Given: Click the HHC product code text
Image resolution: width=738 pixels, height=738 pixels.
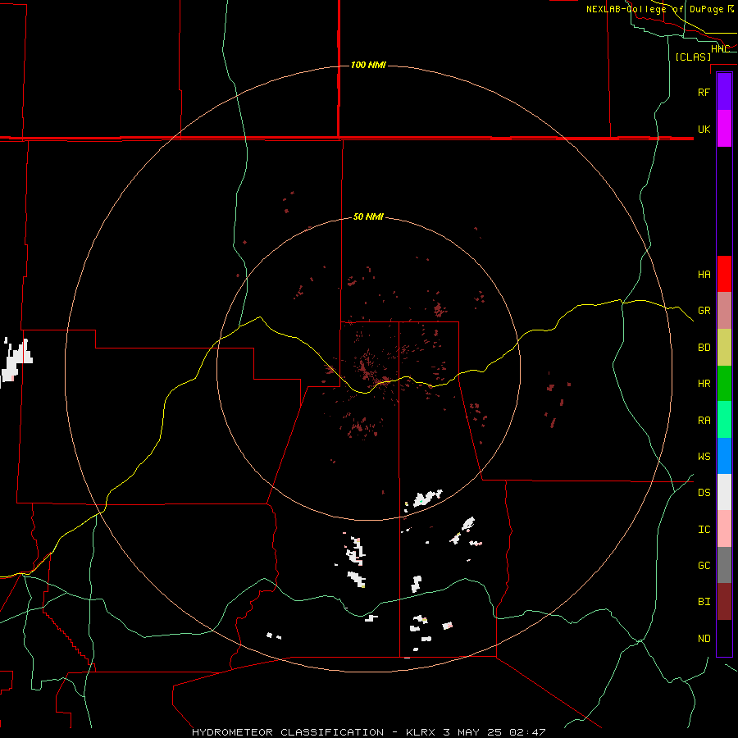Looking at the screenshot, I should tap(720, 49).
